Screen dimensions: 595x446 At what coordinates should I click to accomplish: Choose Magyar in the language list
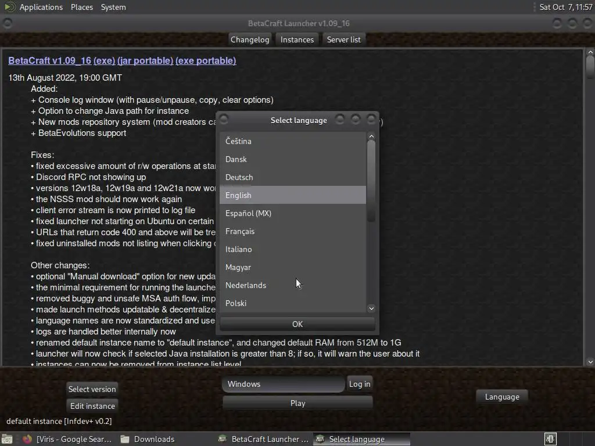click(x=293, y=267)
